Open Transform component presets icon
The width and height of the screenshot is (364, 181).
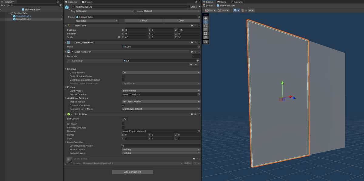(195, 26)
